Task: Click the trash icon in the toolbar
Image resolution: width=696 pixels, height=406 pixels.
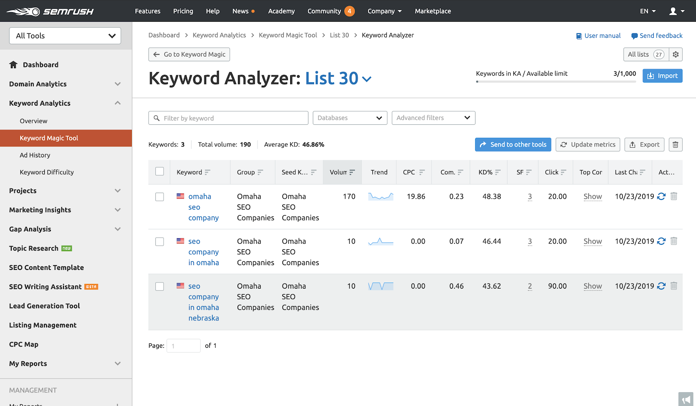Action: point(675,145)
